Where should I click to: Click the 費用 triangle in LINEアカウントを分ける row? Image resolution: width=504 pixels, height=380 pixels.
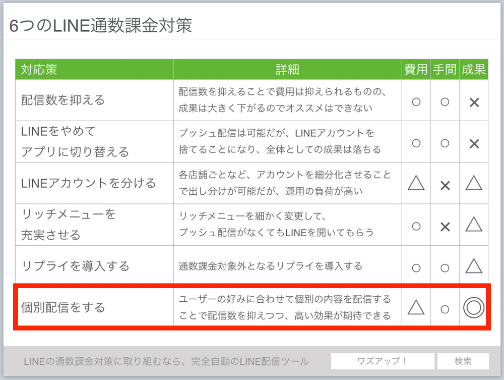416,183
